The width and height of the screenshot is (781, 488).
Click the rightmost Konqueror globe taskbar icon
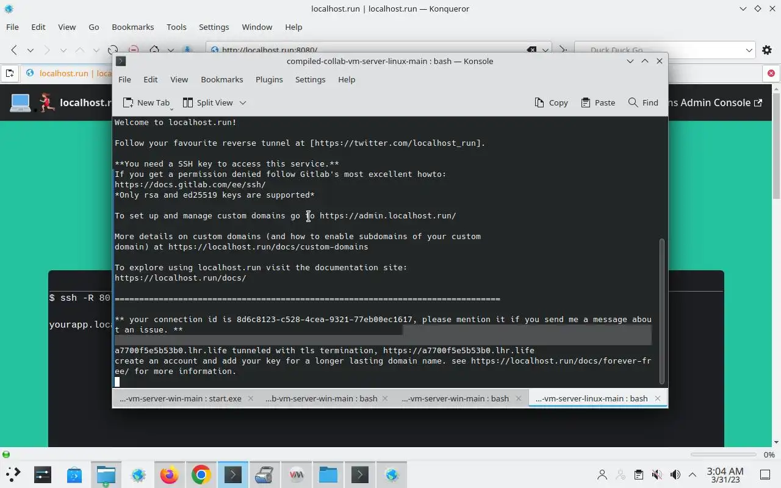pos(392,475)
